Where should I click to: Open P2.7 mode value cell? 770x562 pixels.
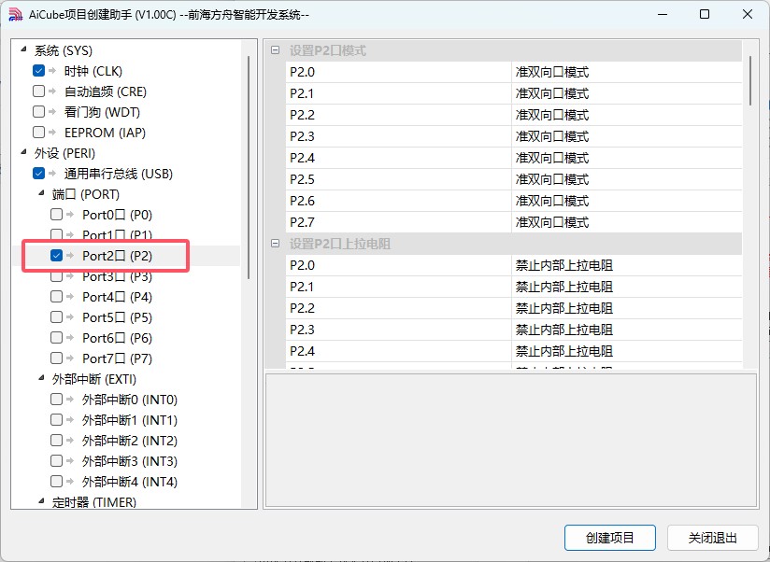[x=626, y=222]
